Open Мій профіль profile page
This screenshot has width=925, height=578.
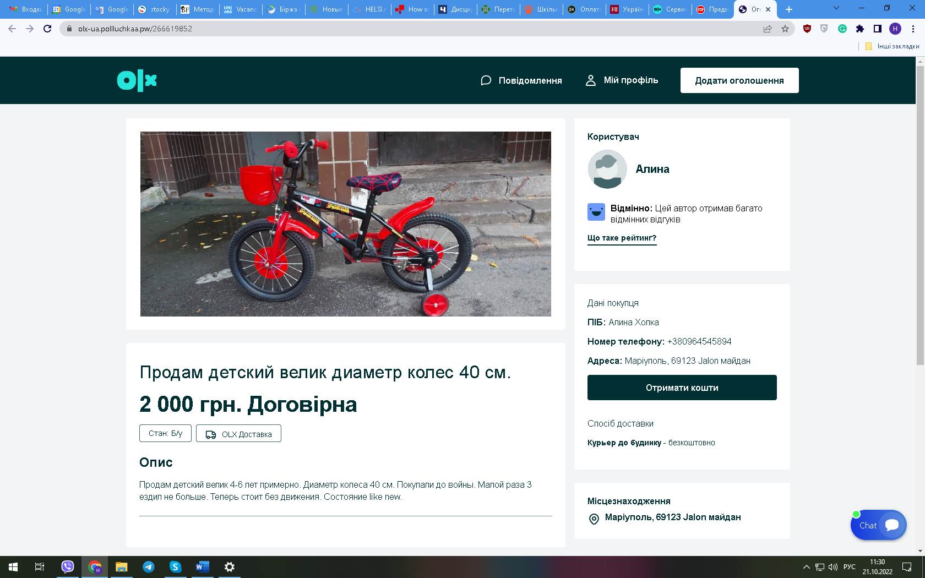[622, 80]
